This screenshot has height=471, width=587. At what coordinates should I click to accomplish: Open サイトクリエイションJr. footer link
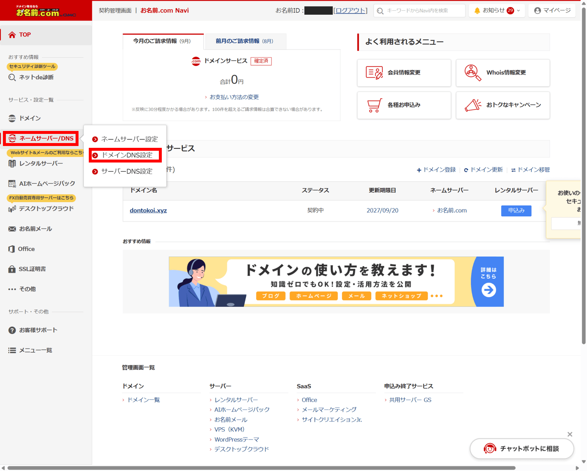click(x=332, y=420)
